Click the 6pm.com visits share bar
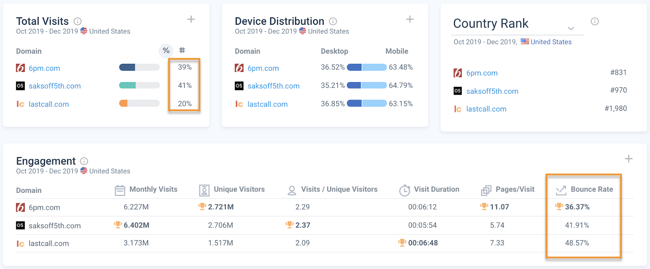This screenshot has width=650, height=269. (139, 67)
